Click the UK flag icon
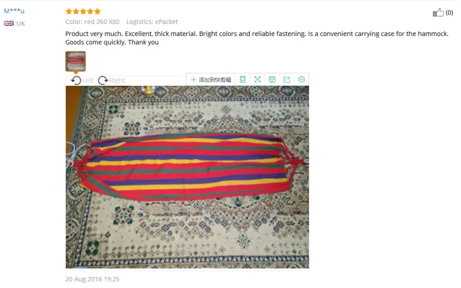Image resolution: width=461 pixels, height=288 pixels. point(9,23)
